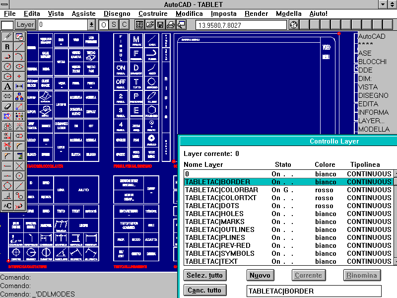Open the current layer dropdown arrow

point(91,25)
